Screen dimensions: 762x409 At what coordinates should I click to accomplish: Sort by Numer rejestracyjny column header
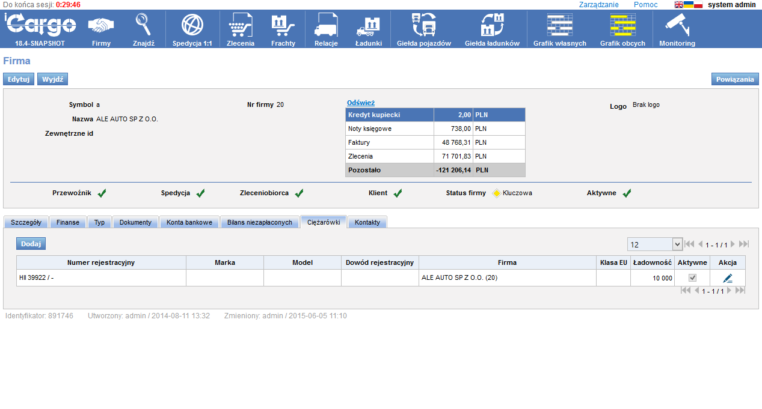[x=101, y=262]
